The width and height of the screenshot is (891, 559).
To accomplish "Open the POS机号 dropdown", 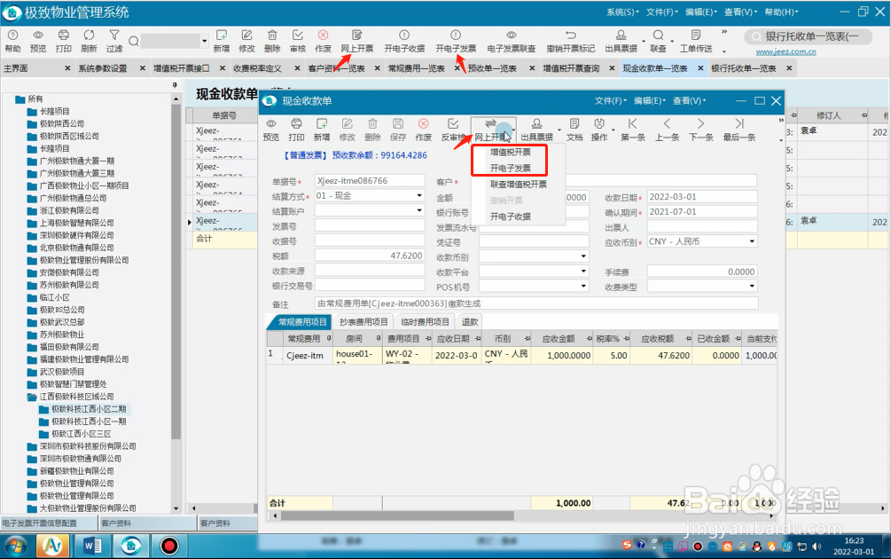I will click(x=583, y=286).
